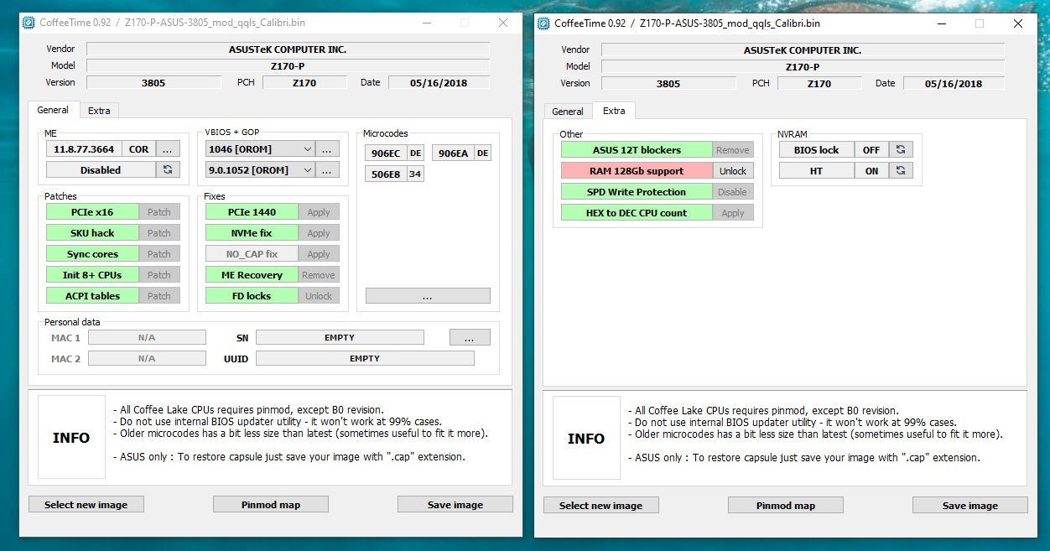Click Disable next to SPD Write Protection
The width and height of the screenshot is (1050, 551).
coord(733,192)
